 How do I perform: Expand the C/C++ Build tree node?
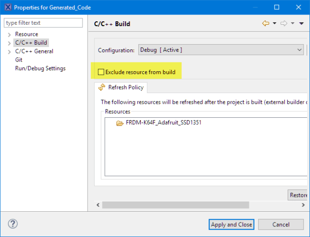point(9,43)
